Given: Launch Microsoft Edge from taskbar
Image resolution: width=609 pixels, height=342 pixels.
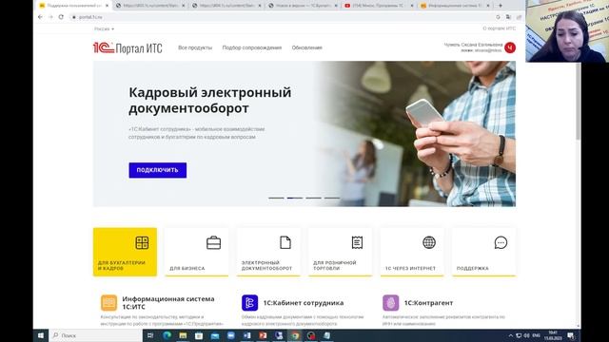Looking at the screenshot, I should (167, 335).
